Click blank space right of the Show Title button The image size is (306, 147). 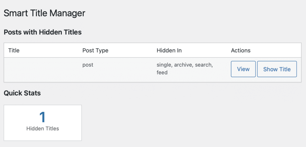click(299, 69)
